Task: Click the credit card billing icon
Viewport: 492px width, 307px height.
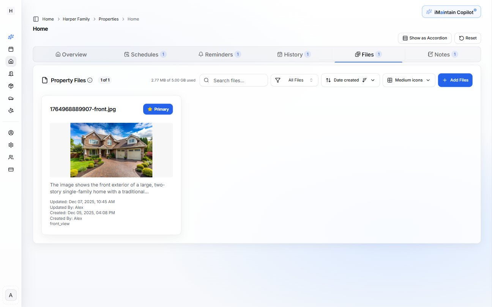Action: point(11,169)
